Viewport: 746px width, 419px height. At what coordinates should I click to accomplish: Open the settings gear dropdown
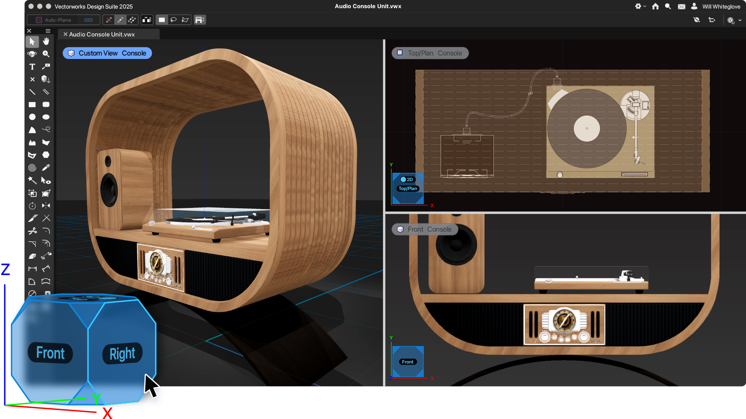pos(640,6)
